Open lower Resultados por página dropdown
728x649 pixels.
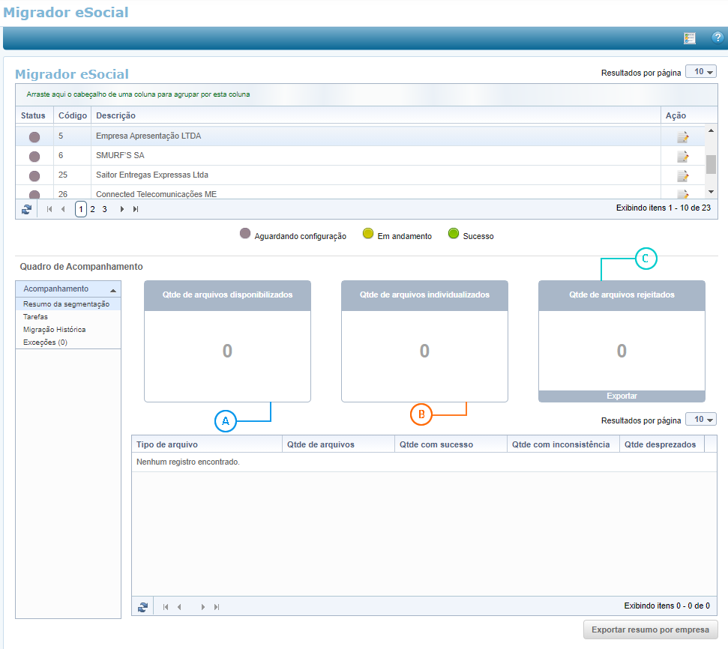[701, 420]
